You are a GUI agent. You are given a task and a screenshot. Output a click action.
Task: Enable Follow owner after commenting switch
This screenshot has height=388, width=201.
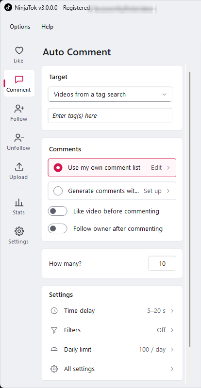(57, 228)
